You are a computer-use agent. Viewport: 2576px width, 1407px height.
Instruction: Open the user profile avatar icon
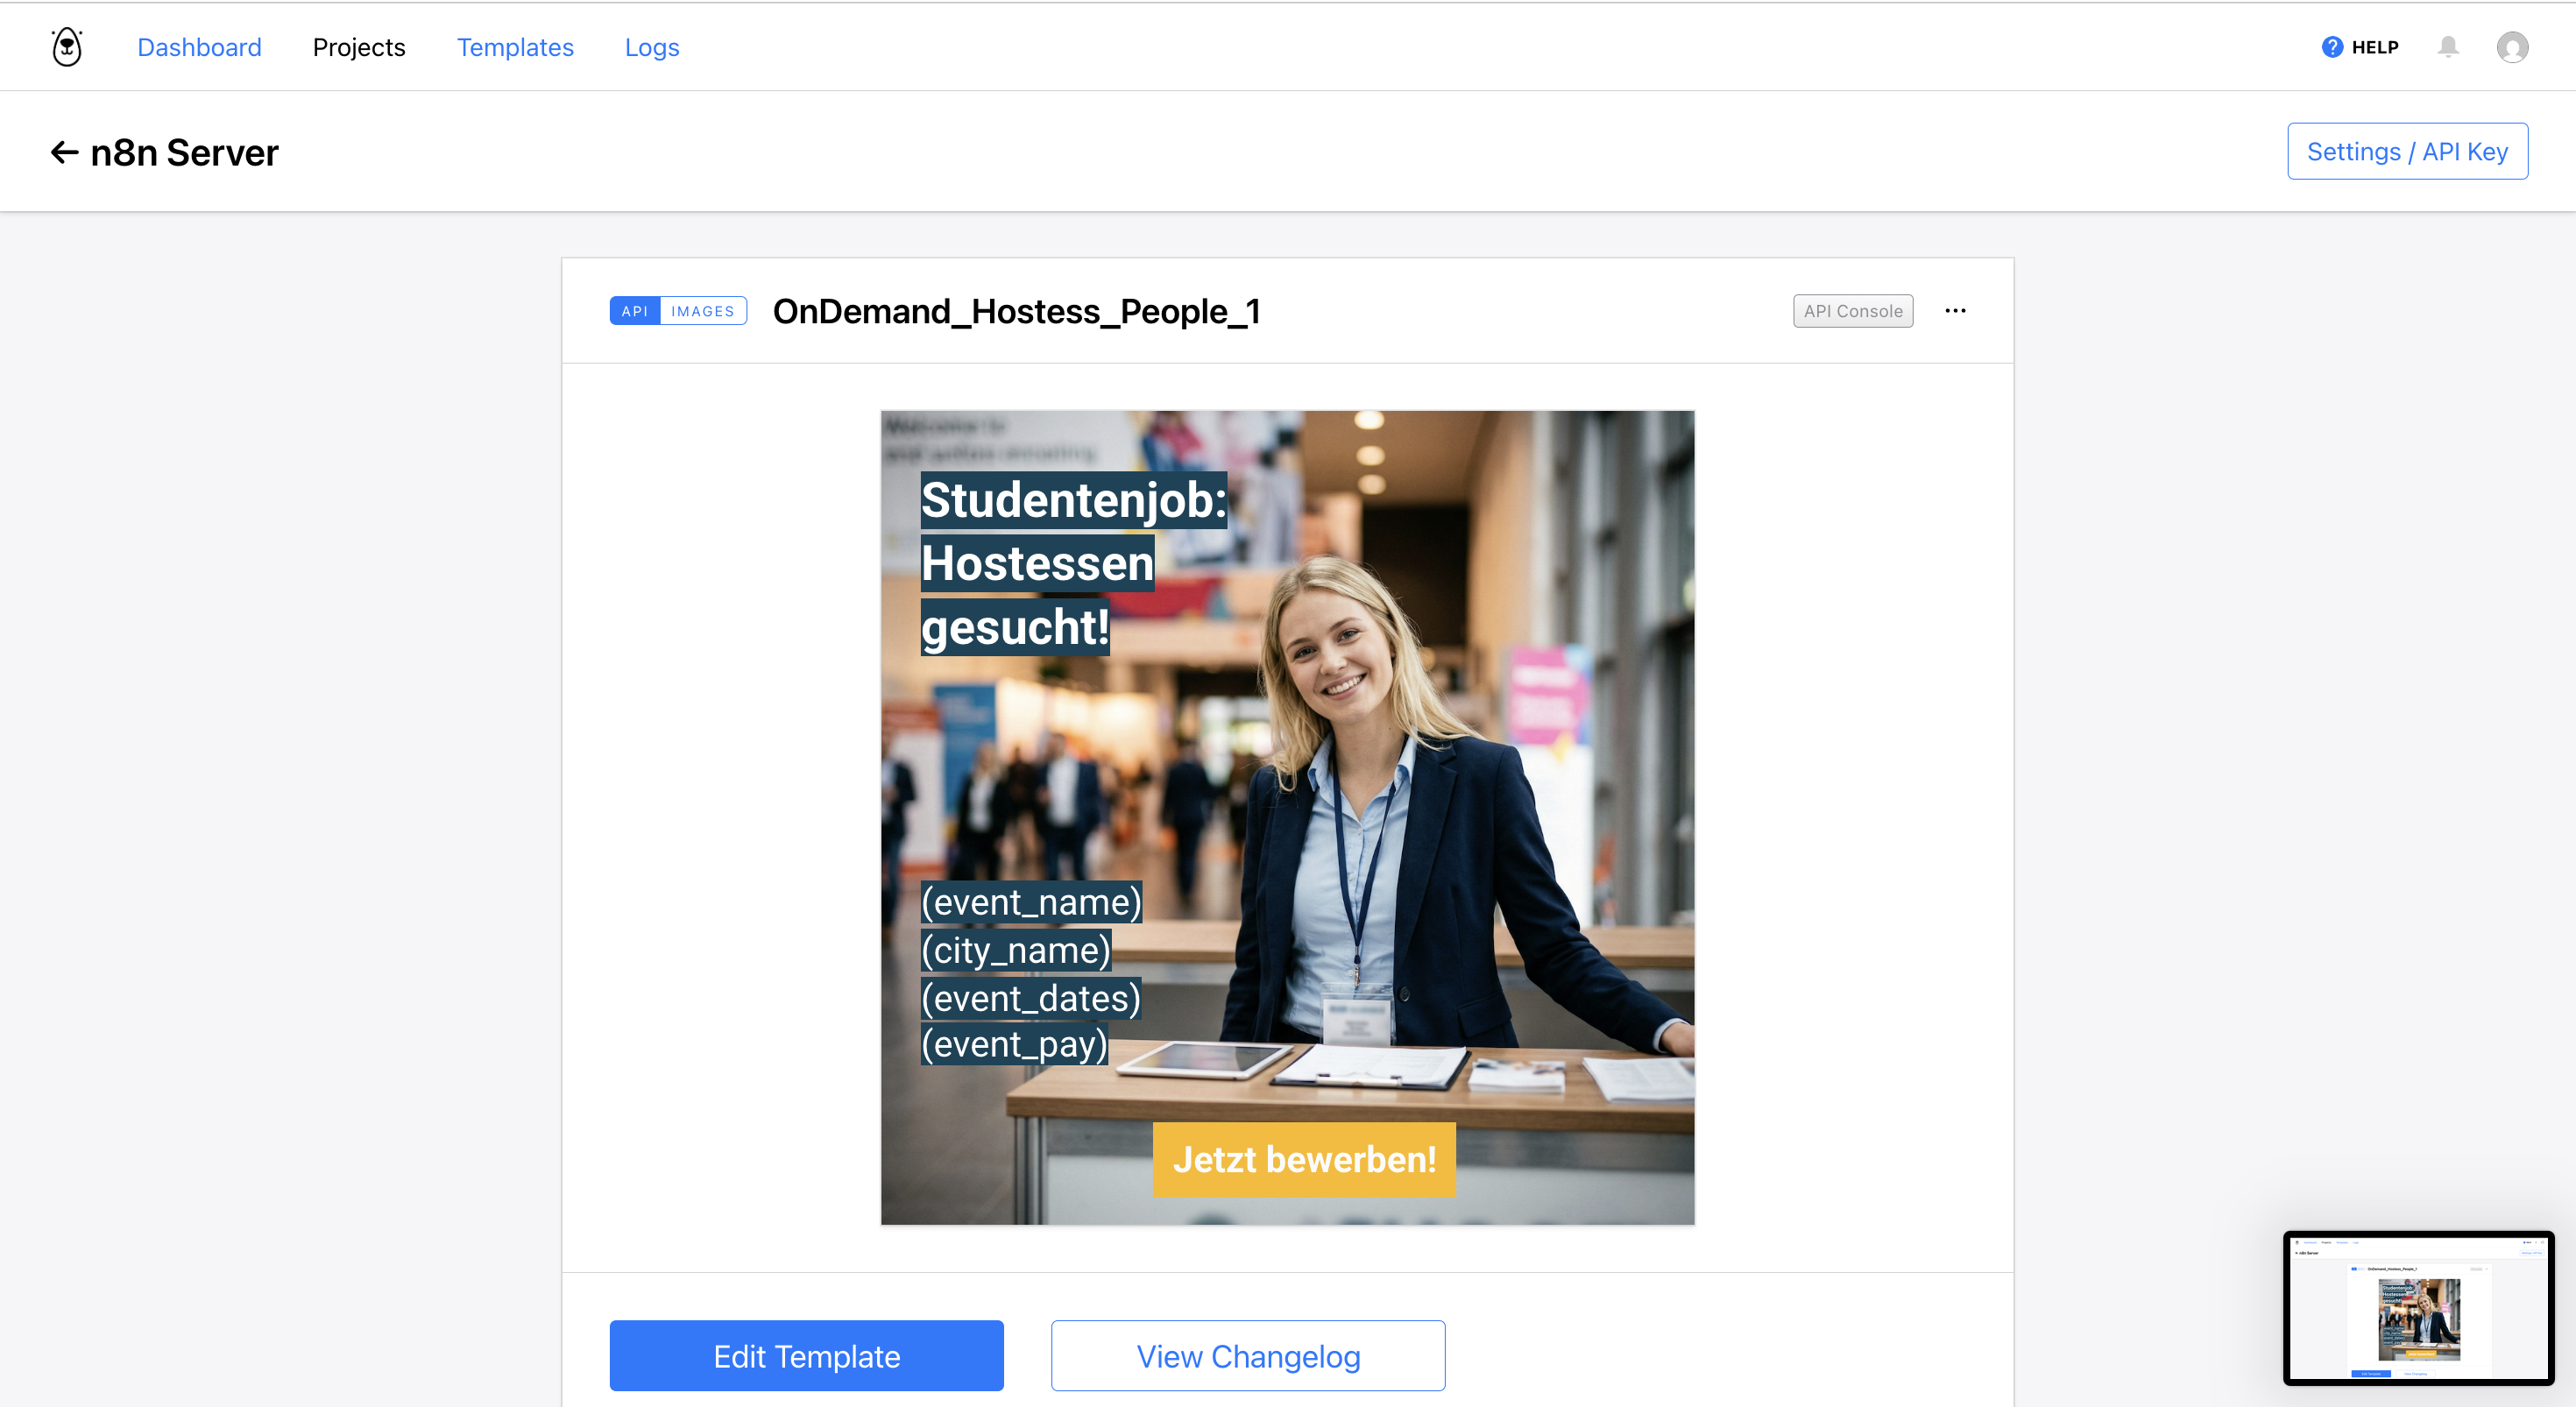click(2513, 46)
